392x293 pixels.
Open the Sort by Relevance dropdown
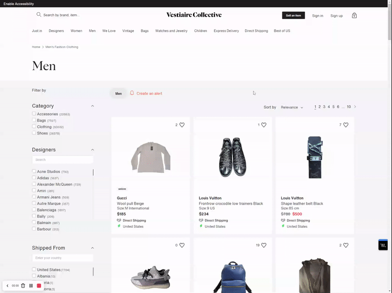(x=292, y=107)
